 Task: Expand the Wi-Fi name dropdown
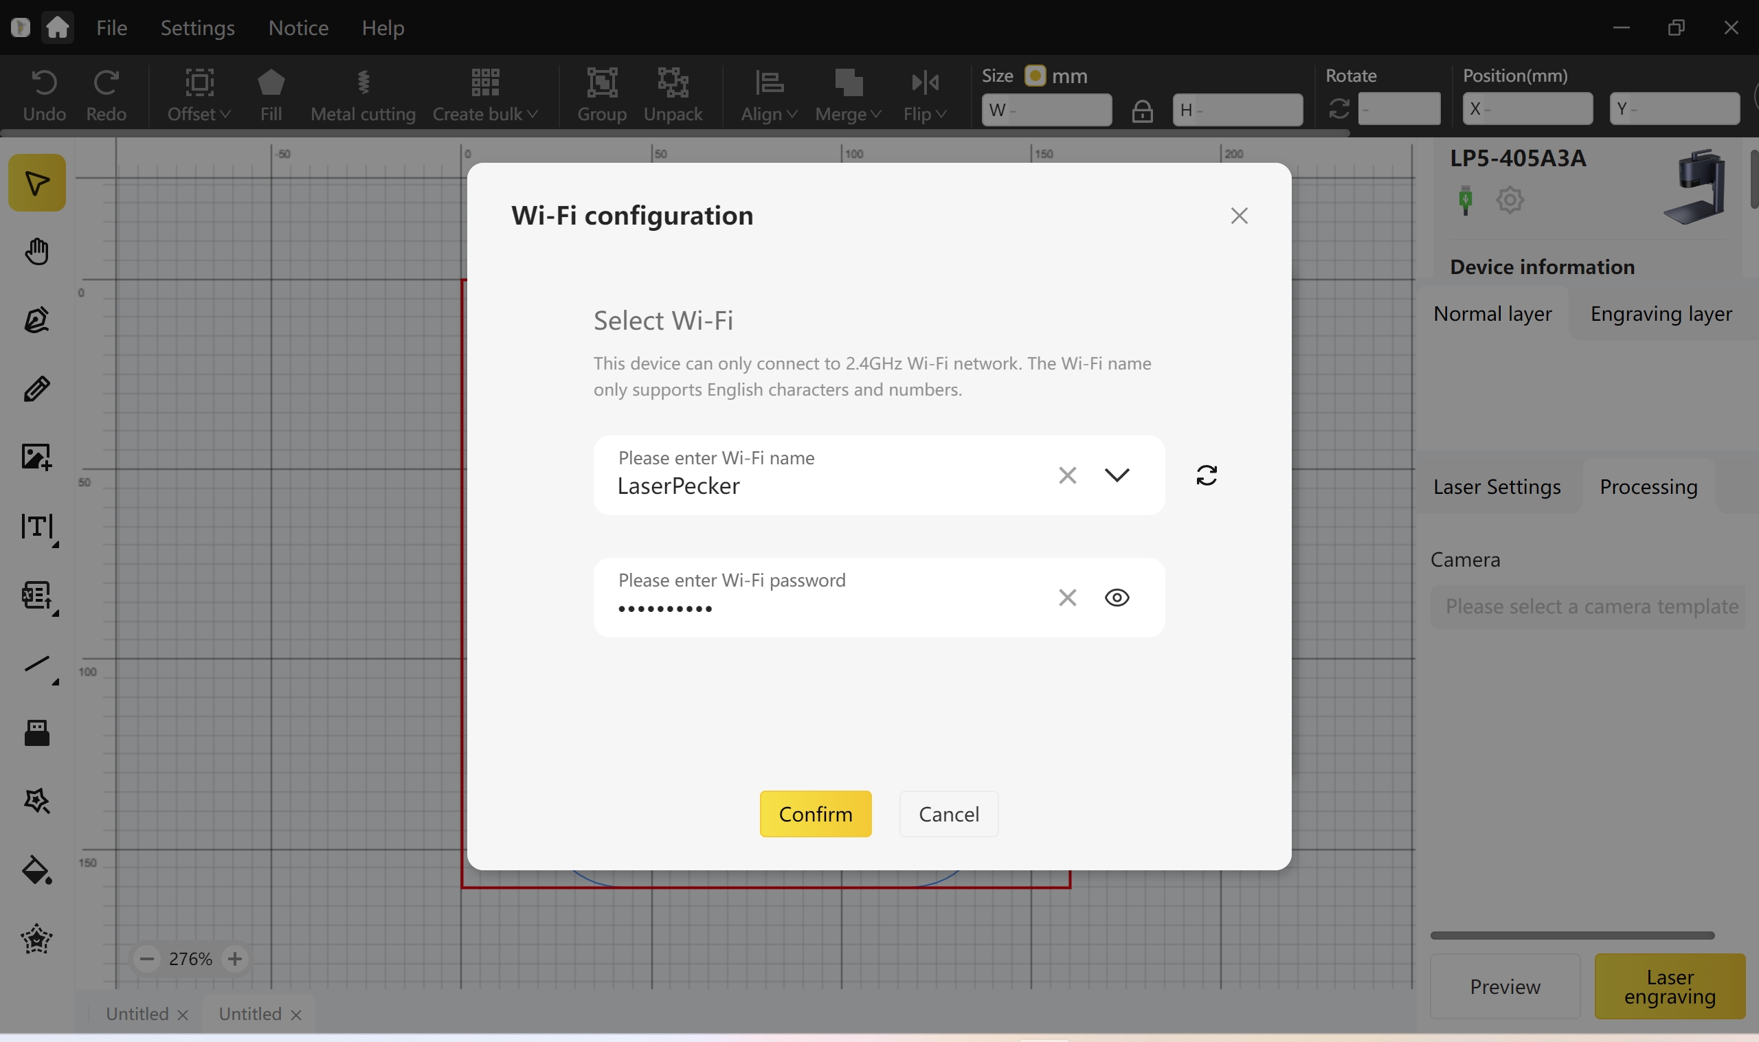(1117, 475)
